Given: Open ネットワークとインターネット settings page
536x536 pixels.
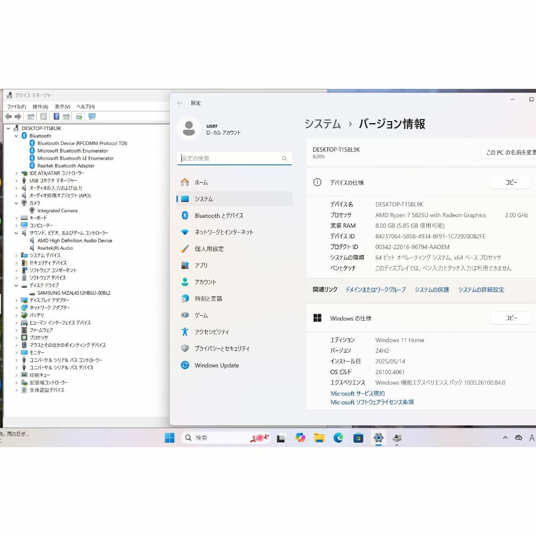Looking at the screenshot, I should point(234,232).
